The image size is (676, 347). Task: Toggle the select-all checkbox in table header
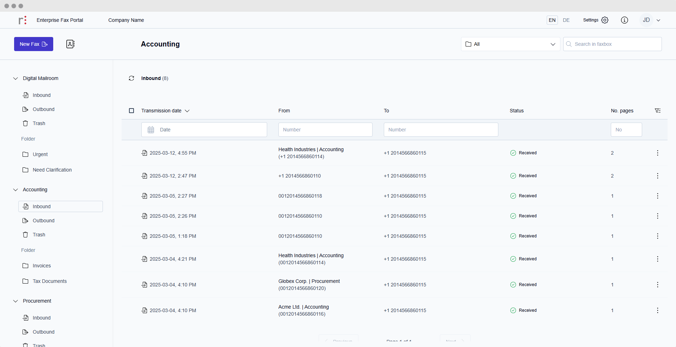pyautogui.click(x=131, y=111)
